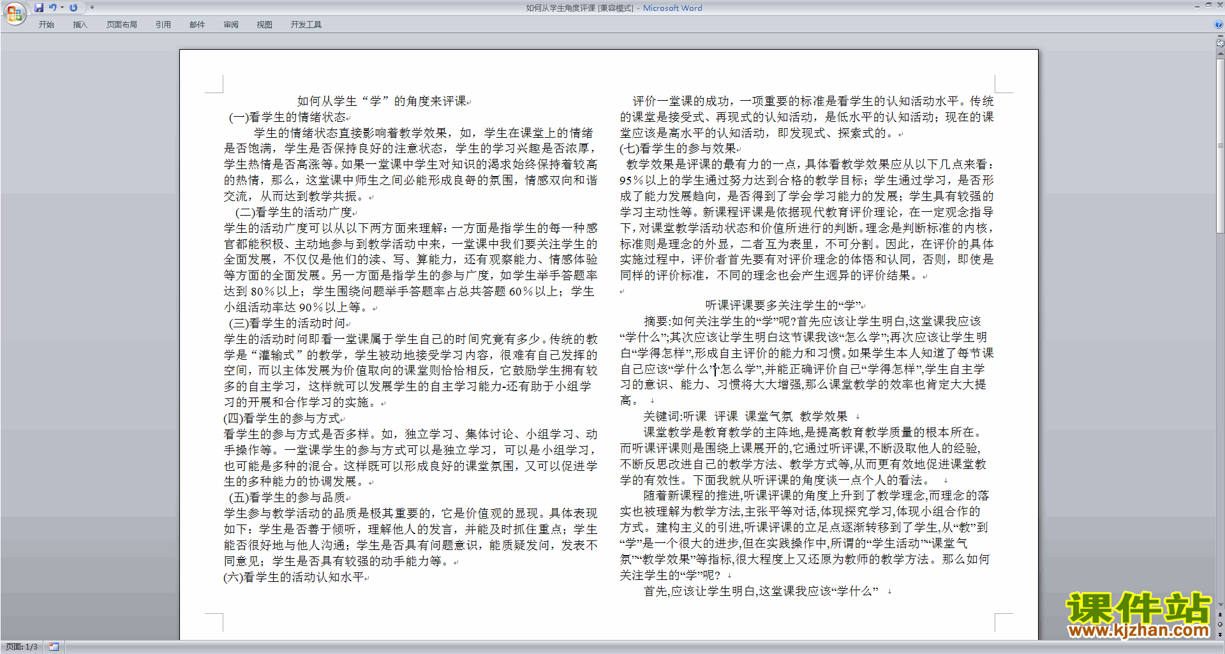Click the vertical scrollbar thumb
This screenshot has height=654, width=1225.
tap(1221, 146)
